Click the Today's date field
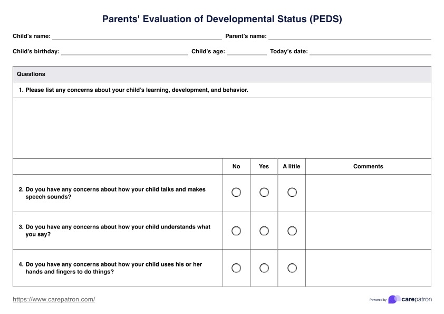The width and height of the screenshot is (444, 314). (370, 51)
